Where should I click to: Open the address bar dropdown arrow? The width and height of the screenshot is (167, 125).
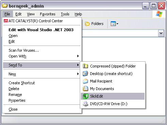click(161, 33)
